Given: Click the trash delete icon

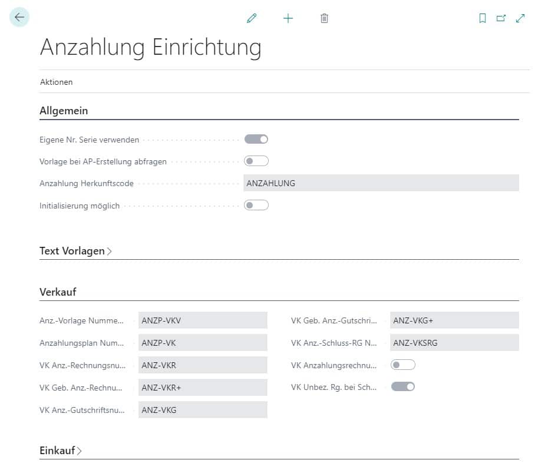Looking at the screenshot, I should point(324,18).
